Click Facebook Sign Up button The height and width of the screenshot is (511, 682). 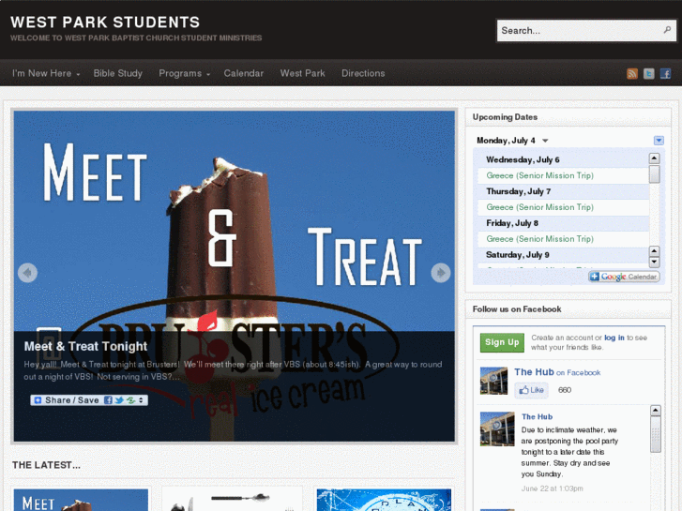tap(502, 342)
